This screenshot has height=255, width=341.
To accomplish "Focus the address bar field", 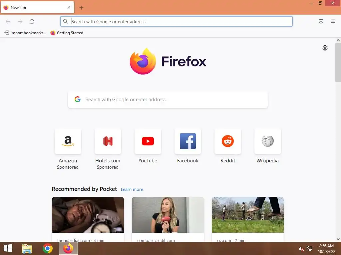I will 176,22.
